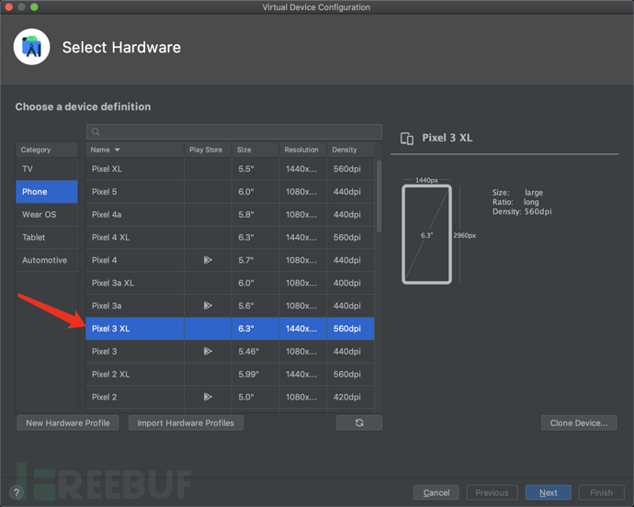The height and width of the screenshot is (507, 634).
Task: Click the Android Studio logo icon
Action: point(31,47)
